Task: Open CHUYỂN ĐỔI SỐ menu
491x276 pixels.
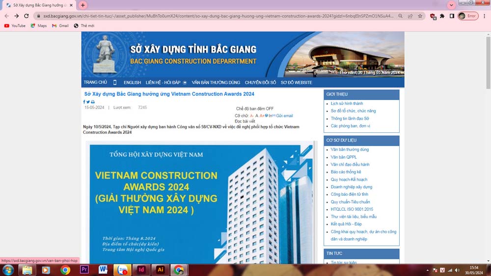Action: 260,82
